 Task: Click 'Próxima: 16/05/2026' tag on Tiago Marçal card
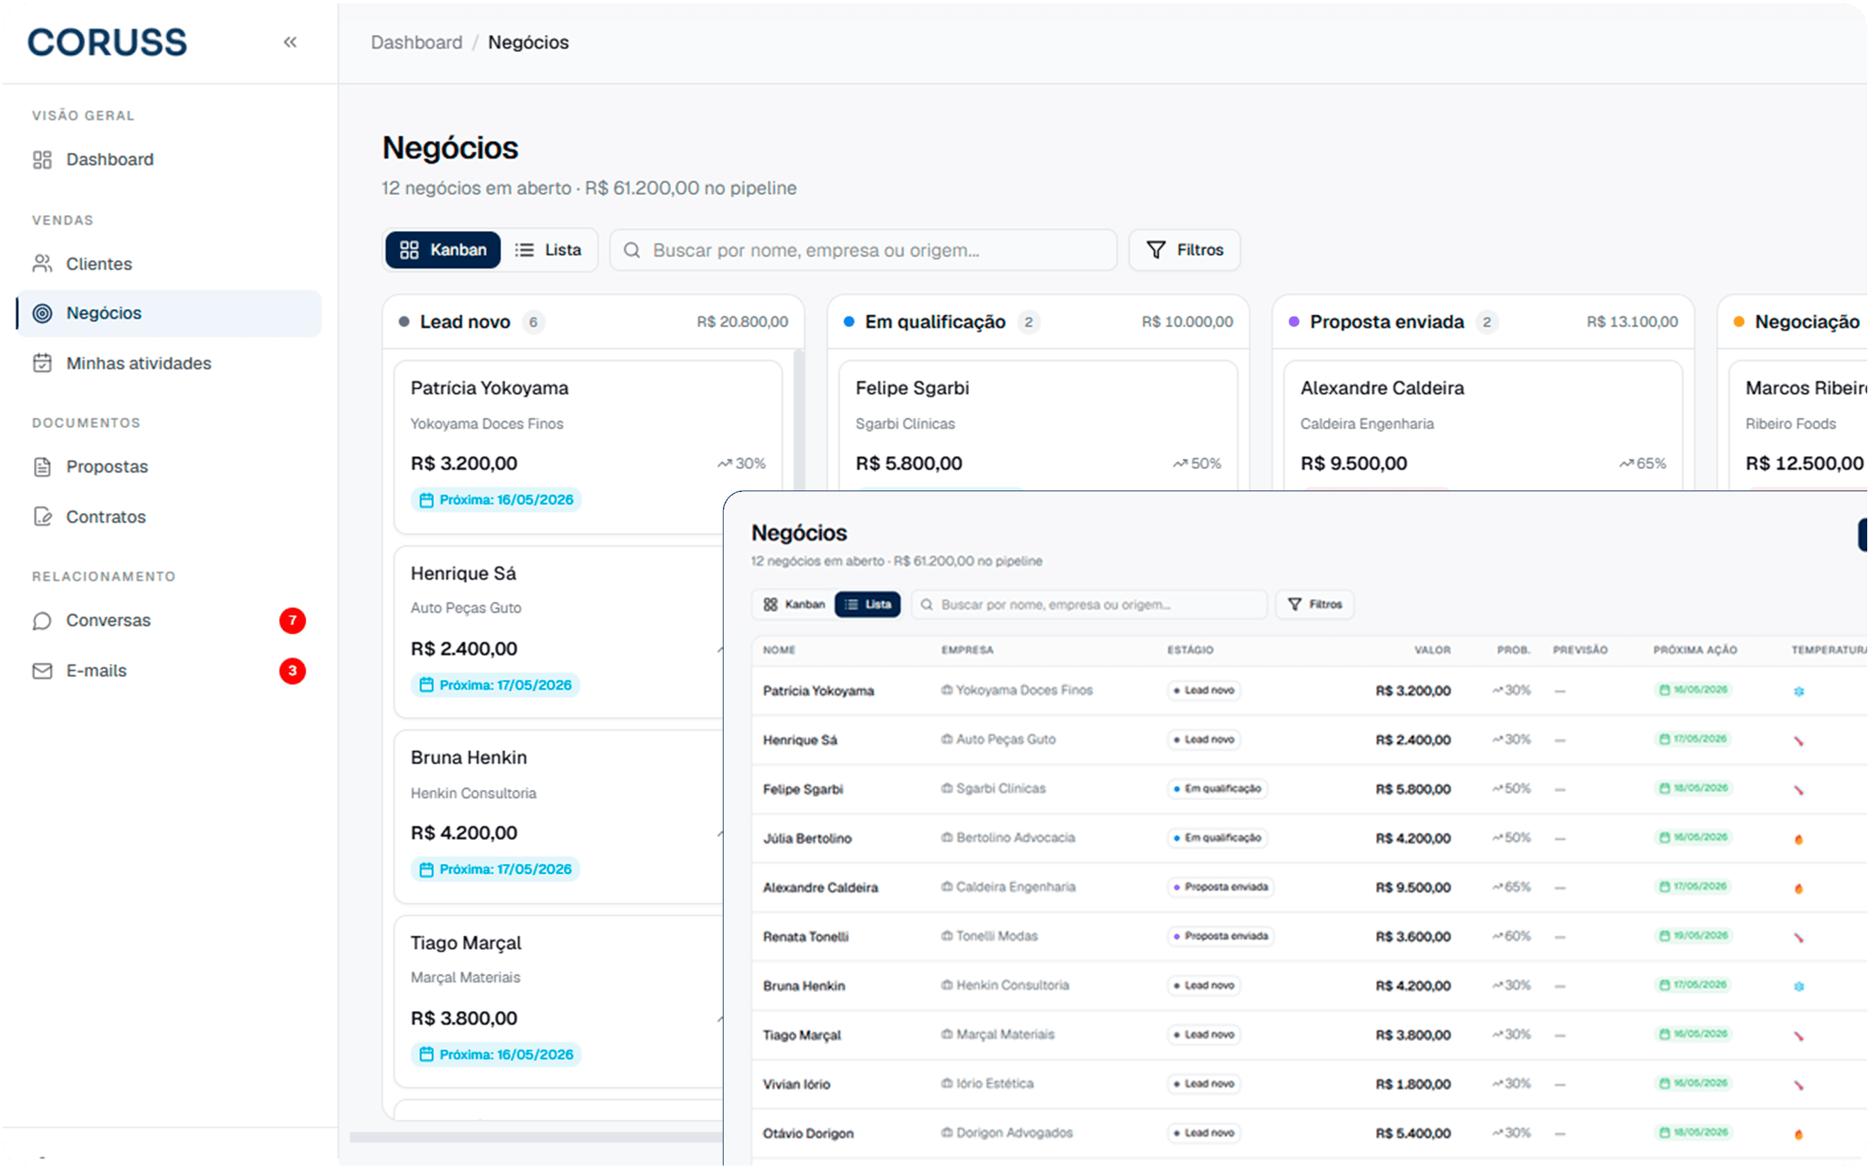click(x=496, y=1055)
